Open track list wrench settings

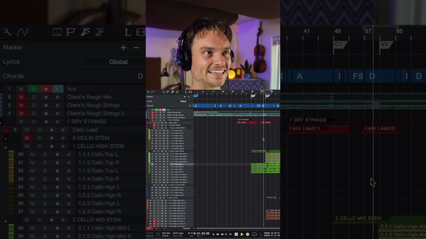point(148,92)
